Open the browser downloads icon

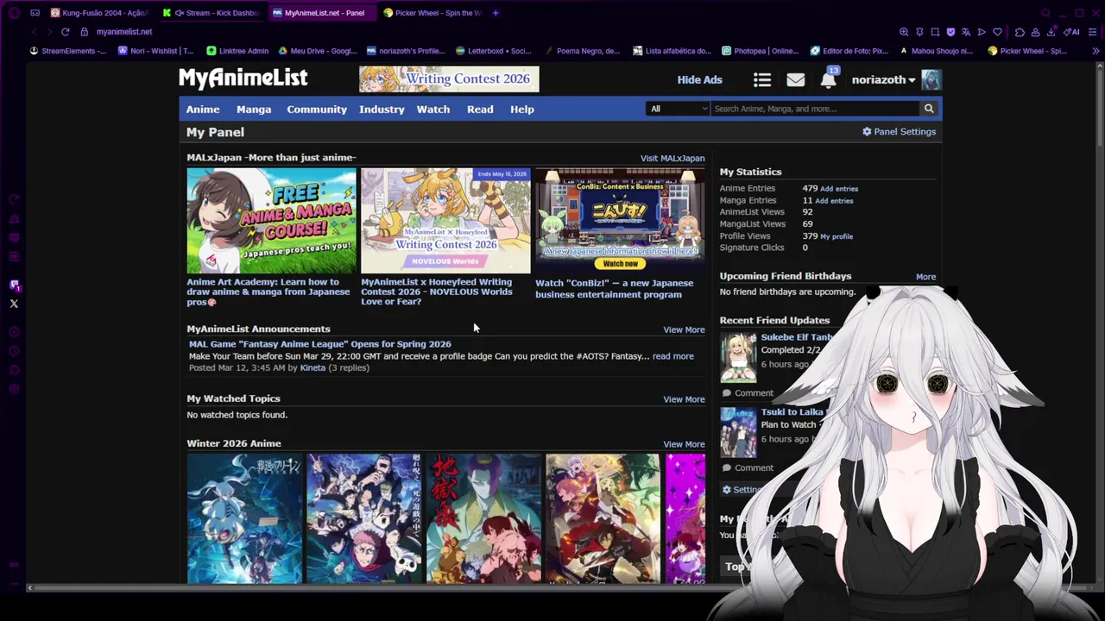[1051, 32]
